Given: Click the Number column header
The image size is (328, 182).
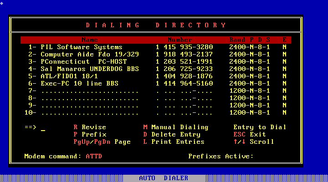Looking at the screenshot, I should (180, 40).
